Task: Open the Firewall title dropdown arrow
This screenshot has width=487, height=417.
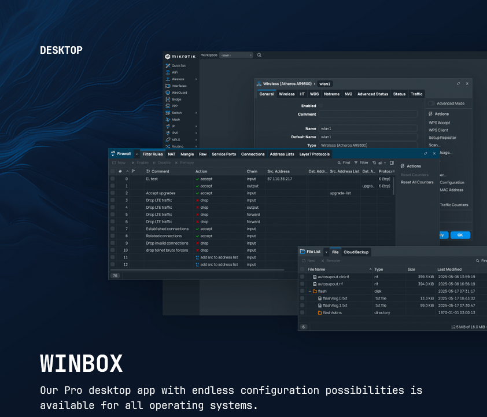Action: click(x=136, y=154)
